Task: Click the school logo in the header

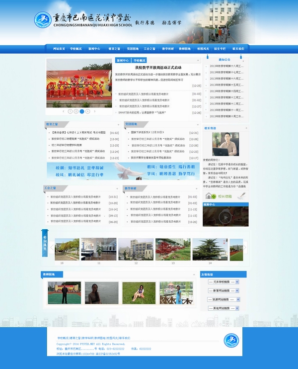Action: (x=43, y=20)
